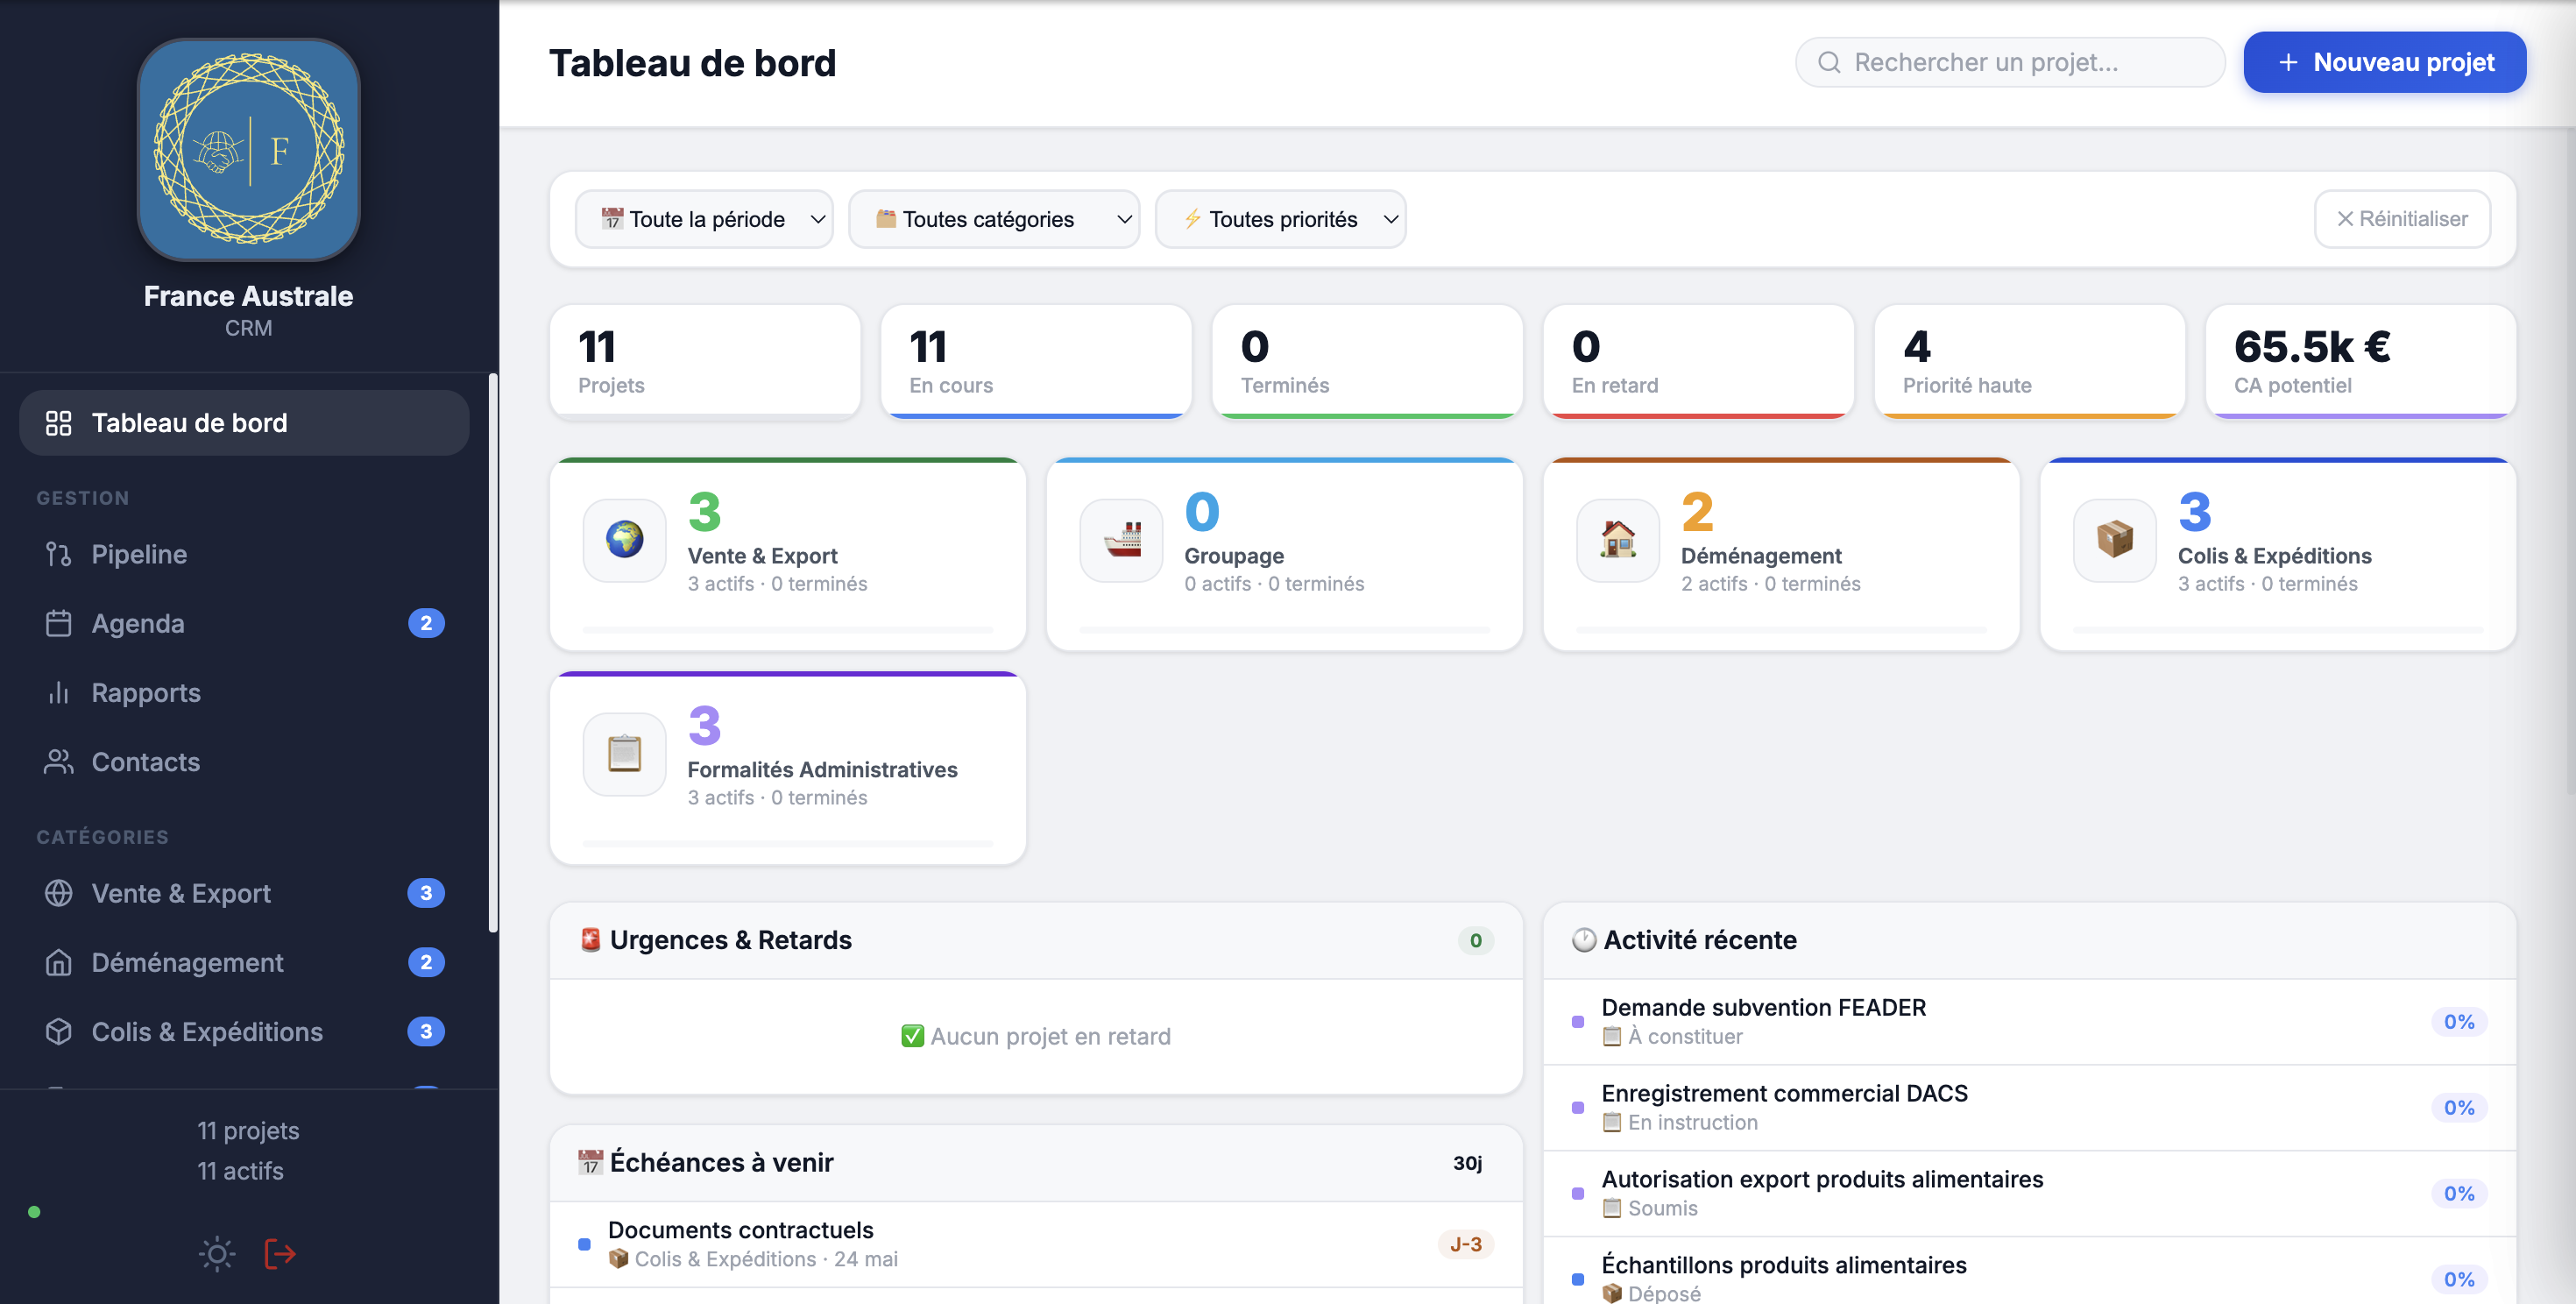This screenshot has width=2576, height=1304.
Task: Click the package icon on Colis & Expéditions card
Action: coord(2115,540)
